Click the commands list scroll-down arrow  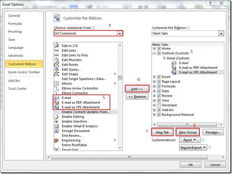(120, 148)
